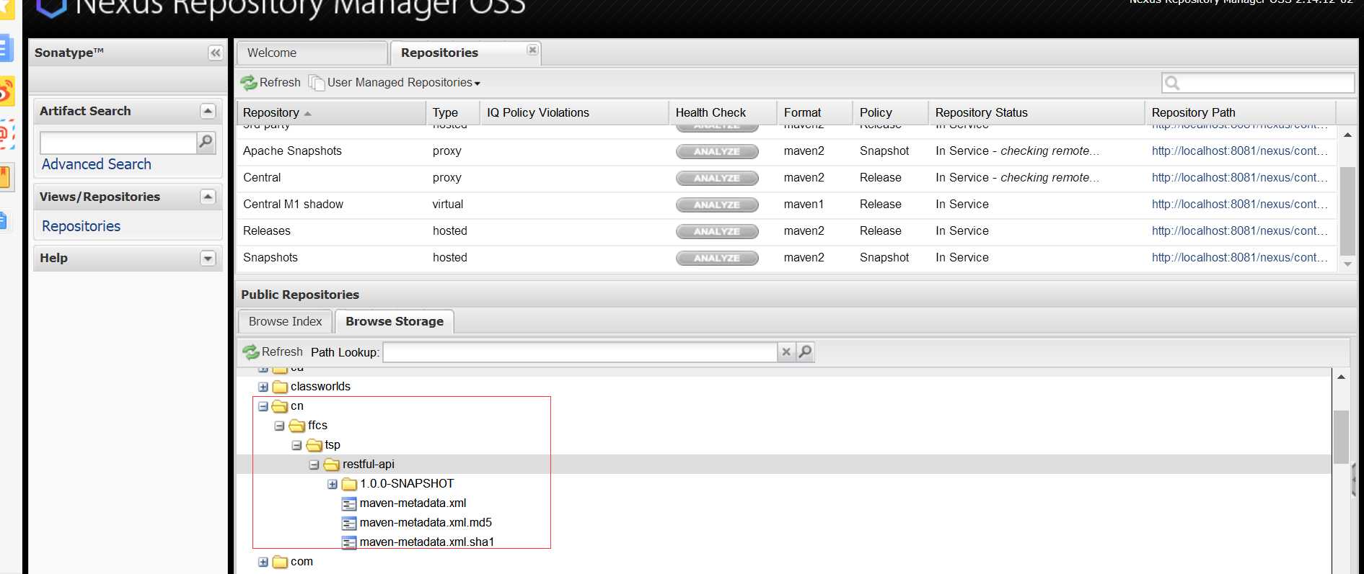The height and width of the screenshot is (574, 1364).
Task: Sort by IQ Policy Violations column
Action: pyautogui.click(x=574, y=112)
